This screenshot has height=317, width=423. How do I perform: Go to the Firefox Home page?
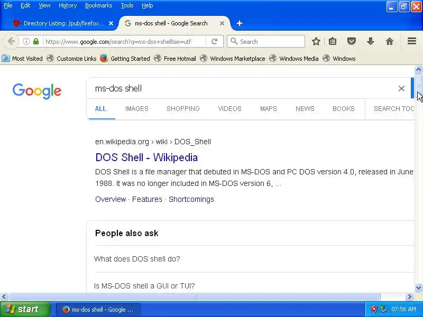pyautogui.click(x=390, y=42)
